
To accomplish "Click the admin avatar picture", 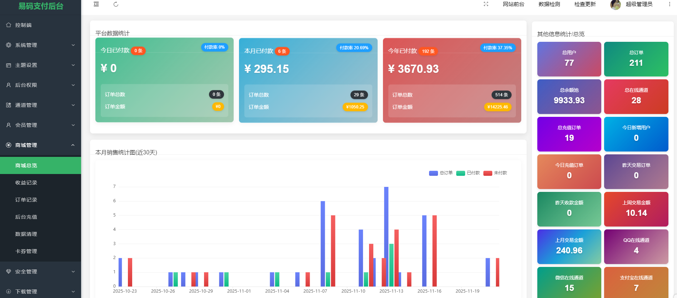I will click(615, 5).
